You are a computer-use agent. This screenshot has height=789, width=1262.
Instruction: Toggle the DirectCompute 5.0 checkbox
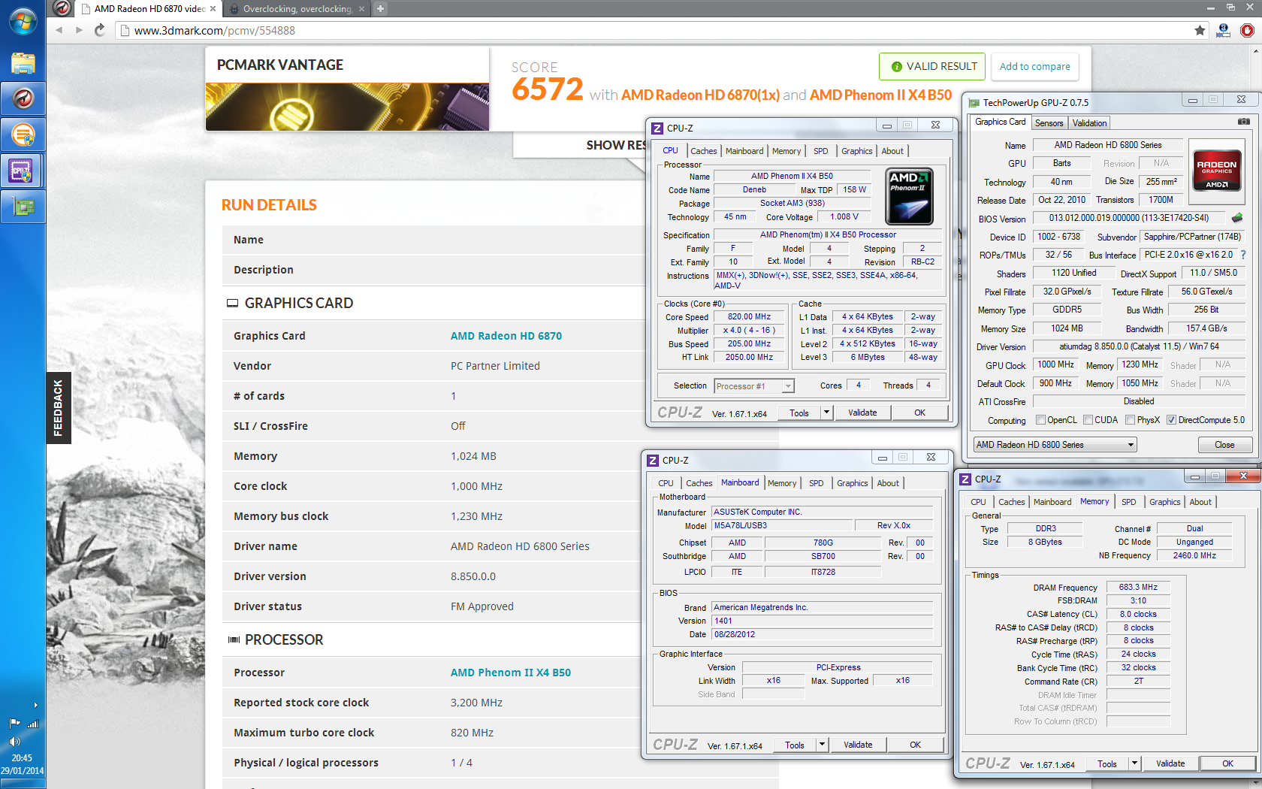pos(1171,420)
